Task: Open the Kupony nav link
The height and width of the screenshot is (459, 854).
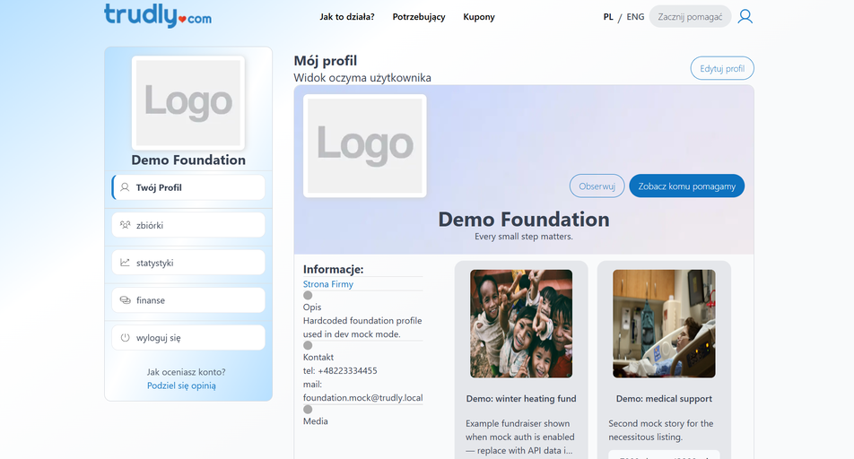Action: (479, 17)
